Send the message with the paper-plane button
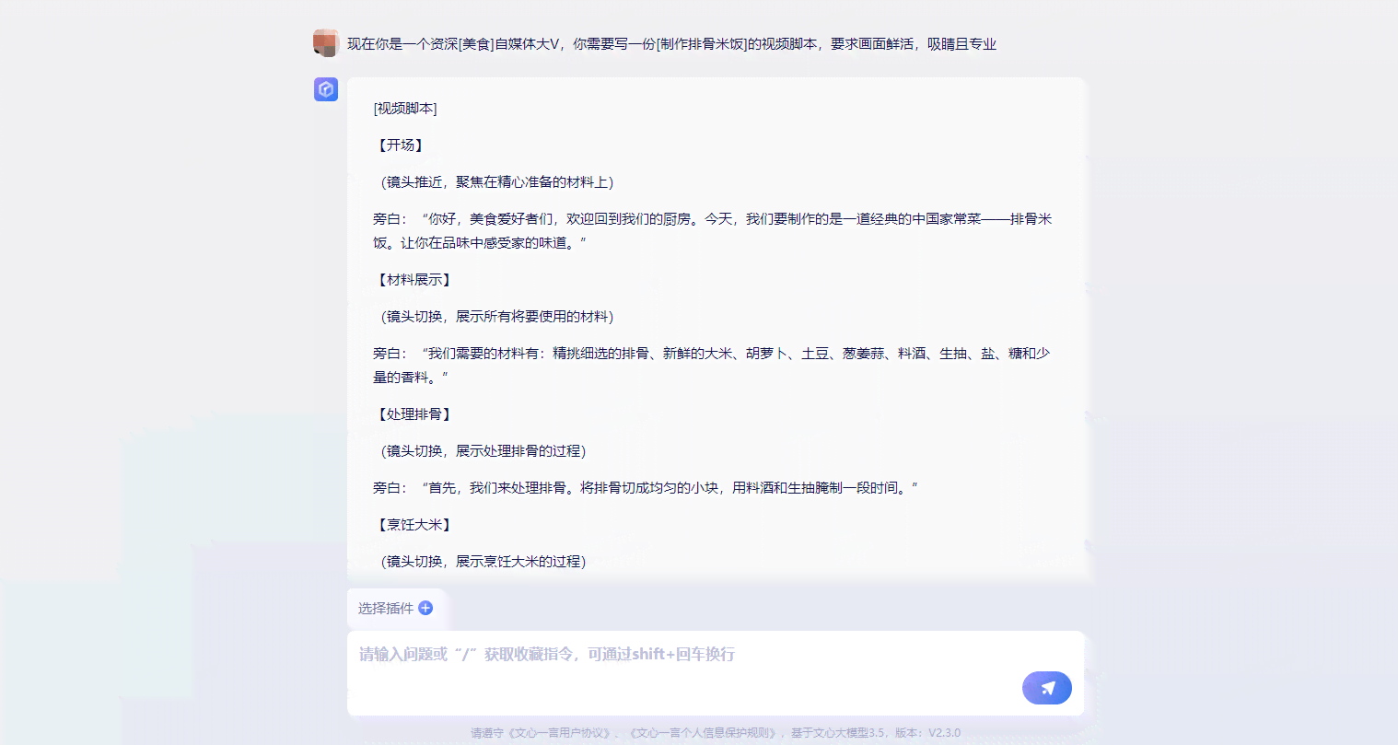 coord(1047,688)
